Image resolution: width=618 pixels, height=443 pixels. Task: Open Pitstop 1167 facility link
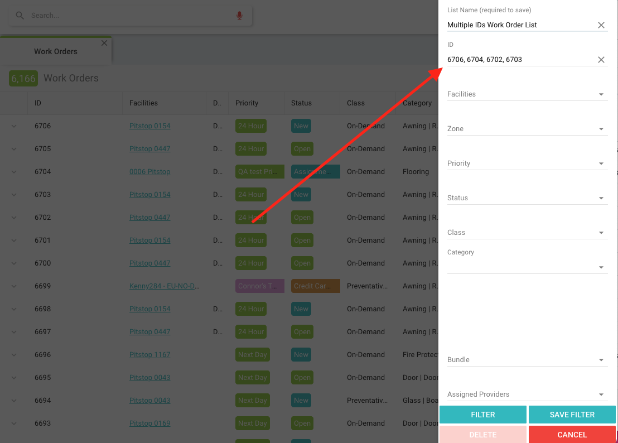click(149, 355)
